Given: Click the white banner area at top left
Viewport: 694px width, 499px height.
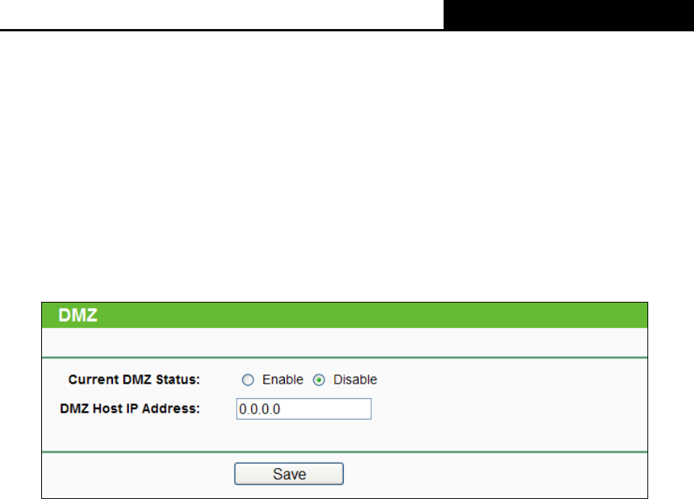Looking at the screenshot, I should coord(221,15).
